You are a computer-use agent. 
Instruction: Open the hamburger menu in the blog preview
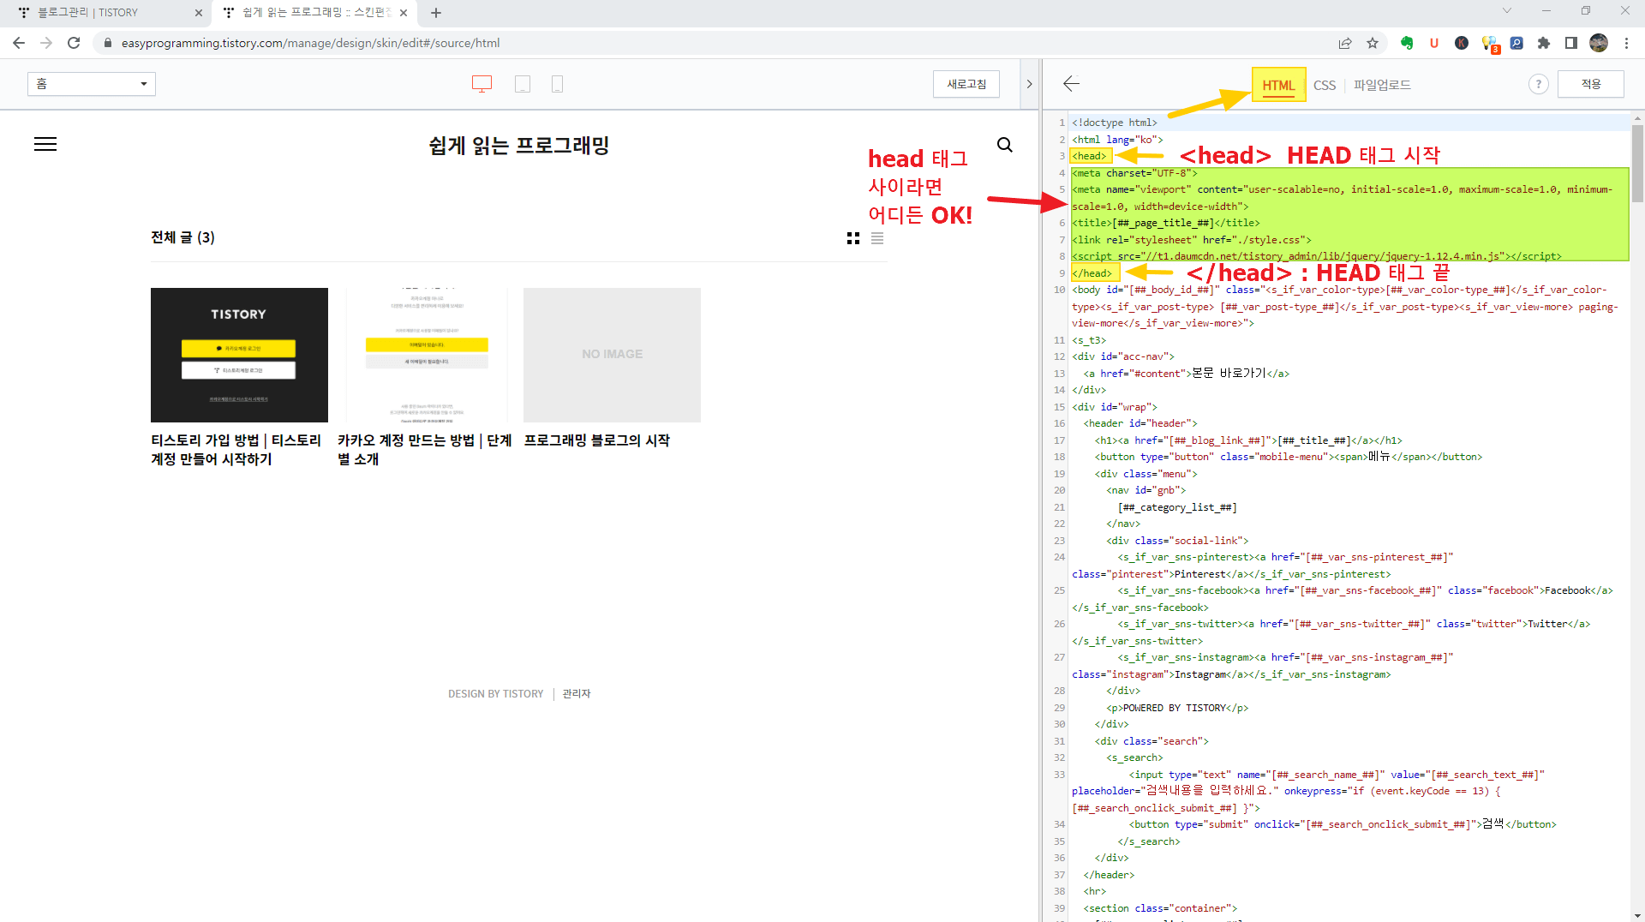click(x=45, y=143)
